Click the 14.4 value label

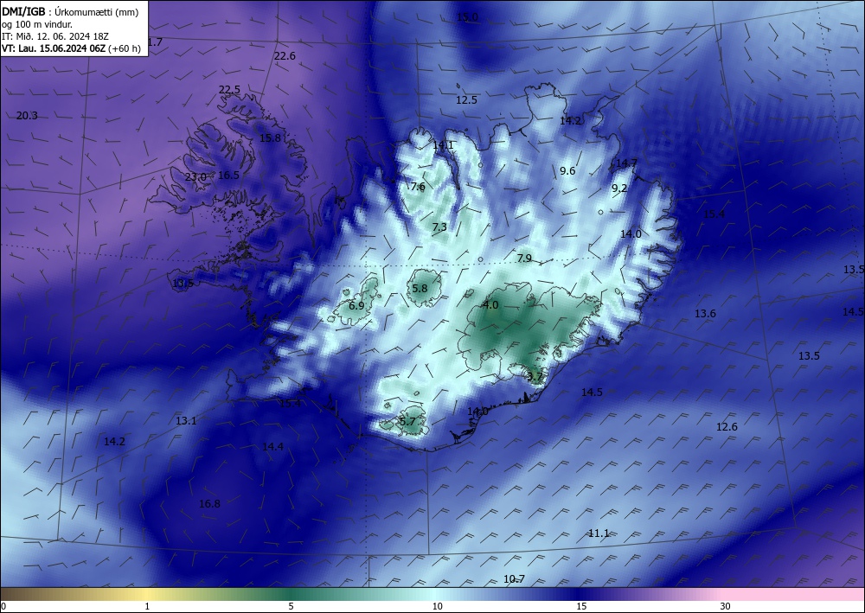click(273, 447)
